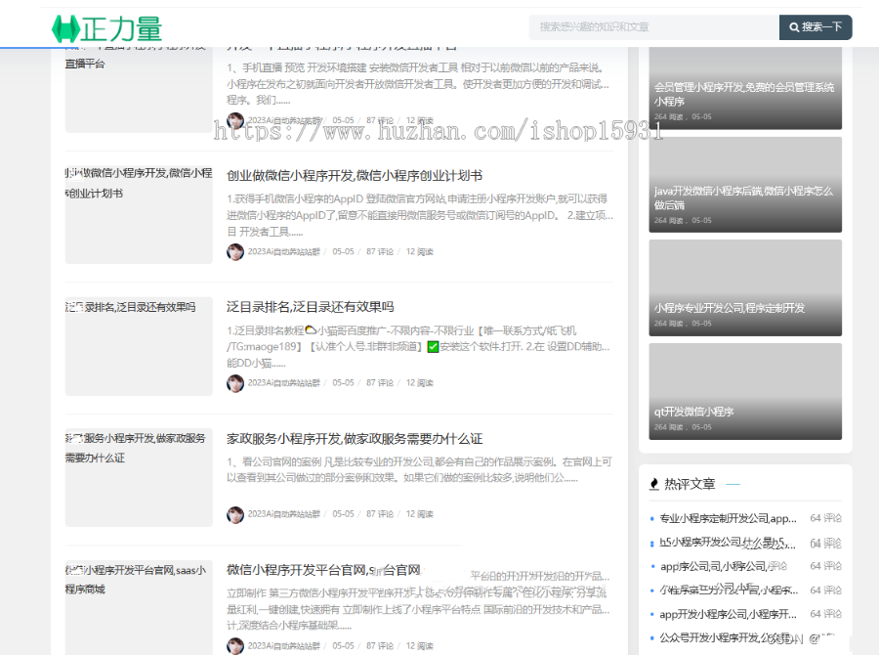Image resolution: width=879 pixels, height=655 pixels.
Task: Open article 泛目录排名,泛目录还有效果吗
Action: click(310, 307)
